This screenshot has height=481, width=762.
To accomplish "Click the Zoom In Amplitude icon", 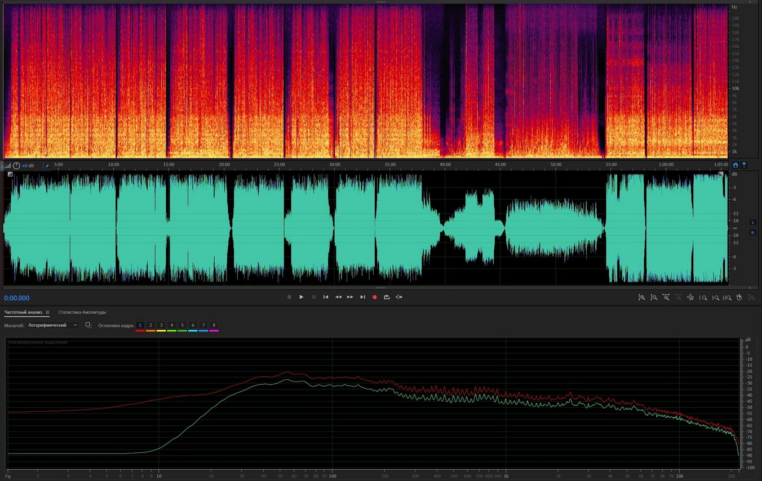I will (x=641, y=298).
